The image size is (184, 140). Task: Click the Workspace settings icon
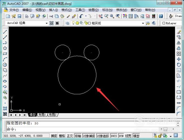52,23
